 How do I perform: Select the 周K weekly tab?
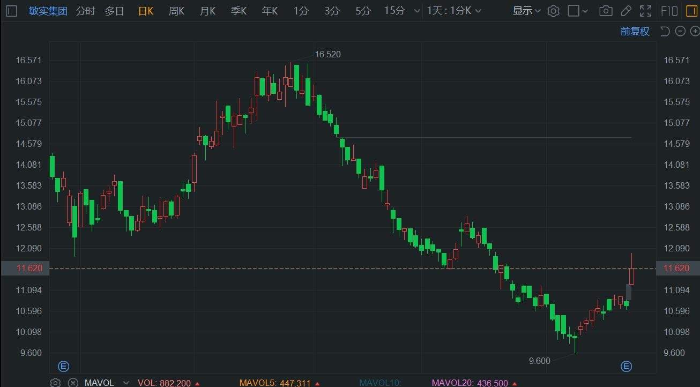pyautogui.click(x=176, y=11)
